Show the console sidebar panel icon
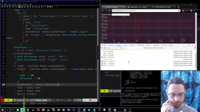The image size is (200, 112). point(102,48)
